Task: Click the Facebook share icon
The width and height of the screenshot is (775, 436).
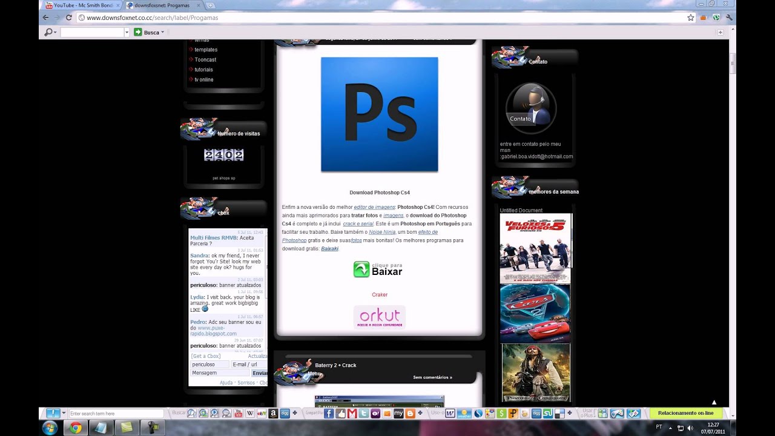Action: pyautogui.click(x=329, y=414)
